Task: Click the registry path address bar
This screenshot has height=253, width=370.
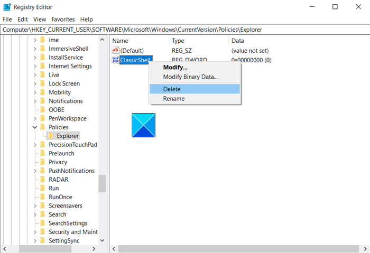Action: click(x=185, y=30)
